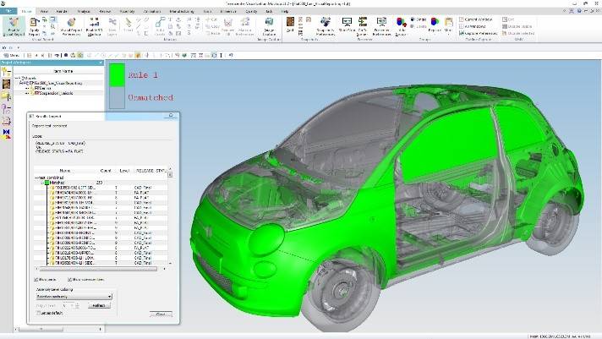
Task: Click the level number stepper arrows
Action: 78,305
